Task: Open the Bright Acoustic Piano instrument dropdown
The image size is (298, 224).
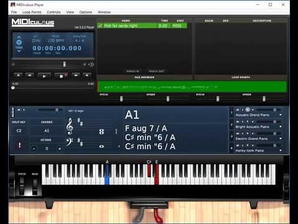Action: pyautogui.click(x=281, y=127)
